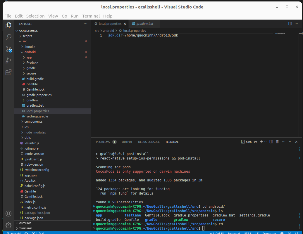Open the Terminal menu
Screen dimensions: 303x234
[x=91, y=16]
